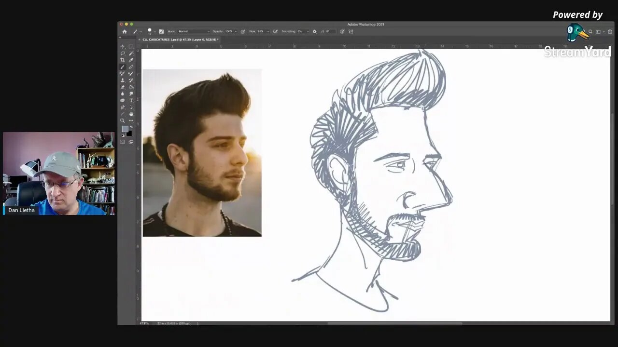618x347 pixels.
Task: Select the Clone Stamp tool
Action: [122, 80]
